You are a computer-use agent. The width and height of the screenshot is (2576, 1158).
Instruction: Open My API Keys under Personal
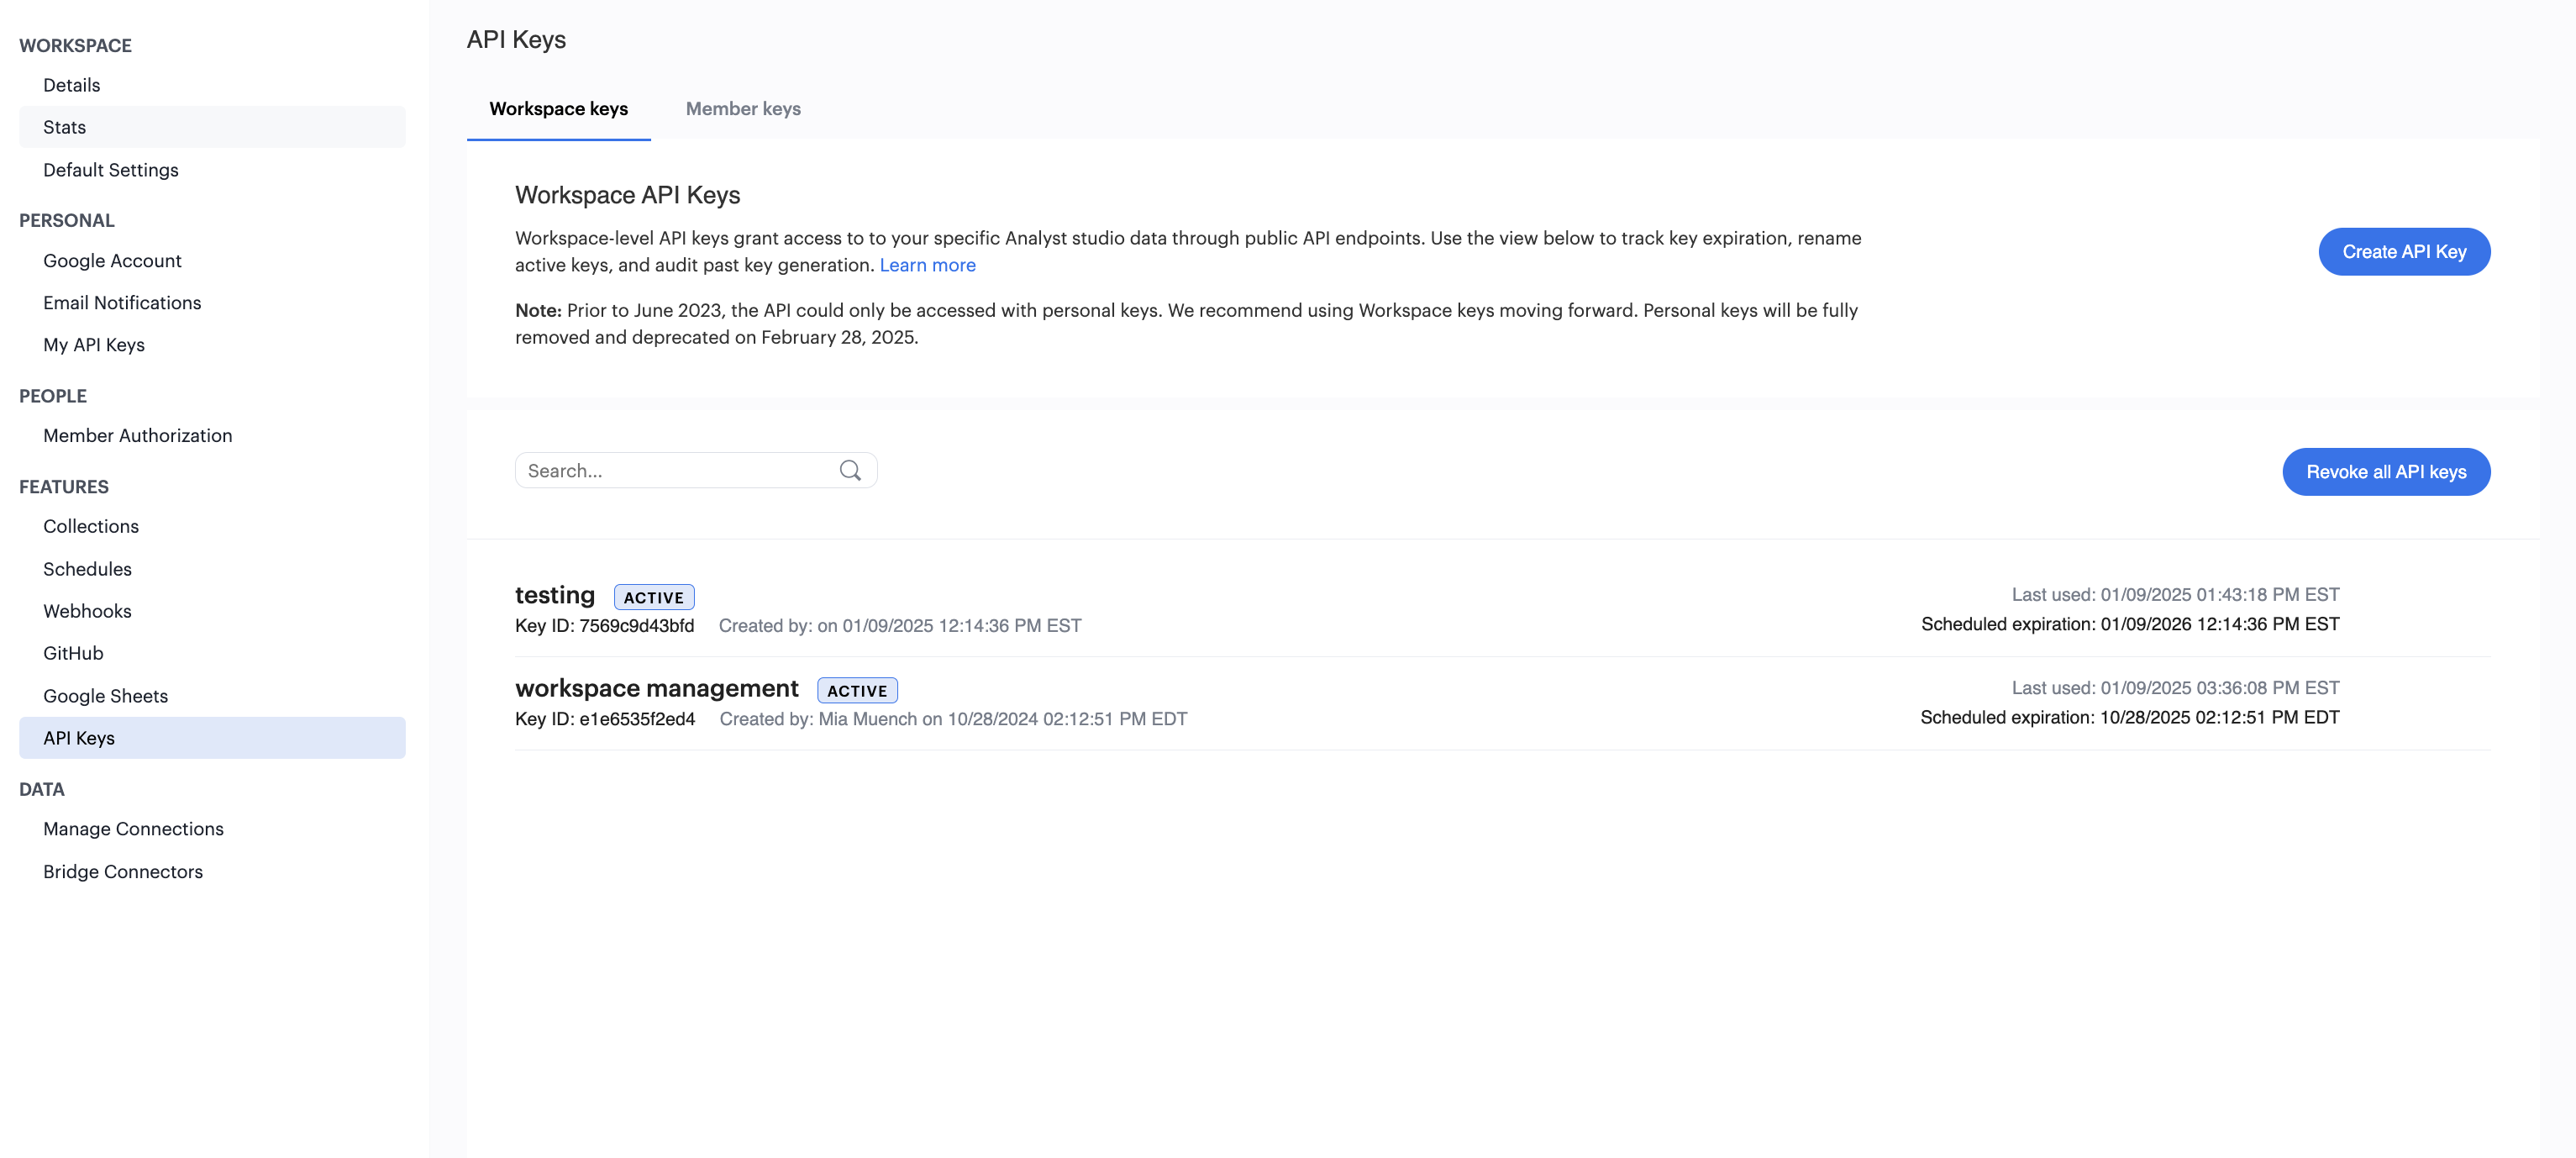[x=93, y=344]
